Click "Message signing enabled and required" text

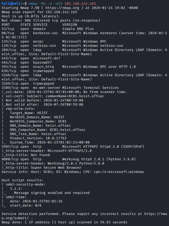point(52,193)
